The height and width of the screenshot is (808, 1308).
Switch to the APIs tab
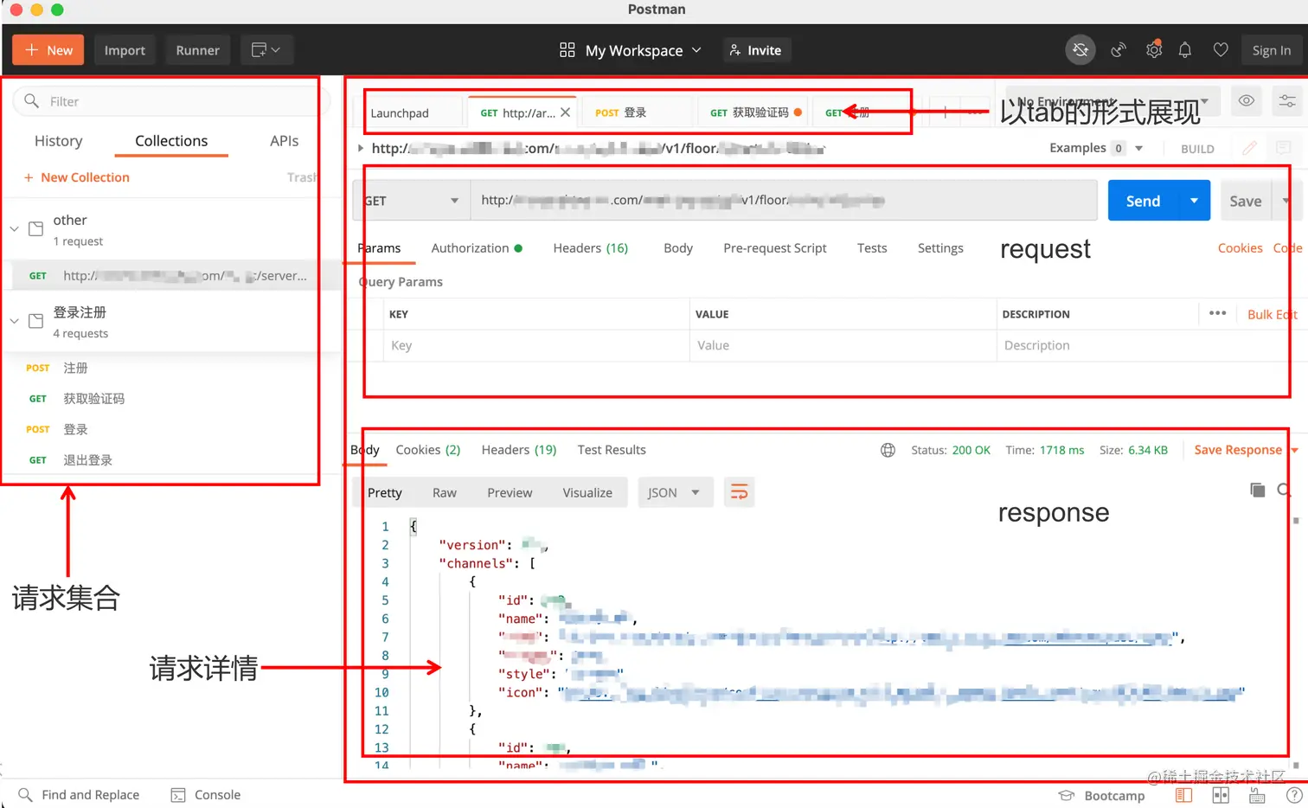(x=284, y=141)
